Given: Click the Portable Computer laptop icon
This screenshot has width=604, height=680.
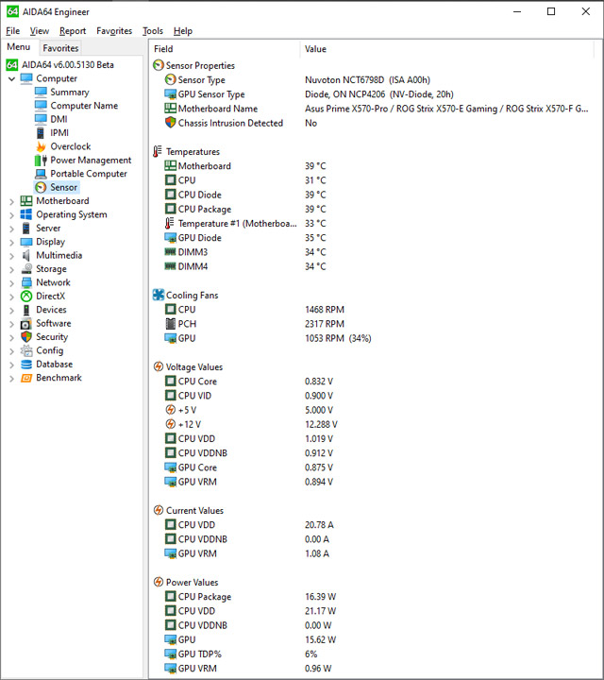Looking at the screenshot, I should click(x=41, y=174).
